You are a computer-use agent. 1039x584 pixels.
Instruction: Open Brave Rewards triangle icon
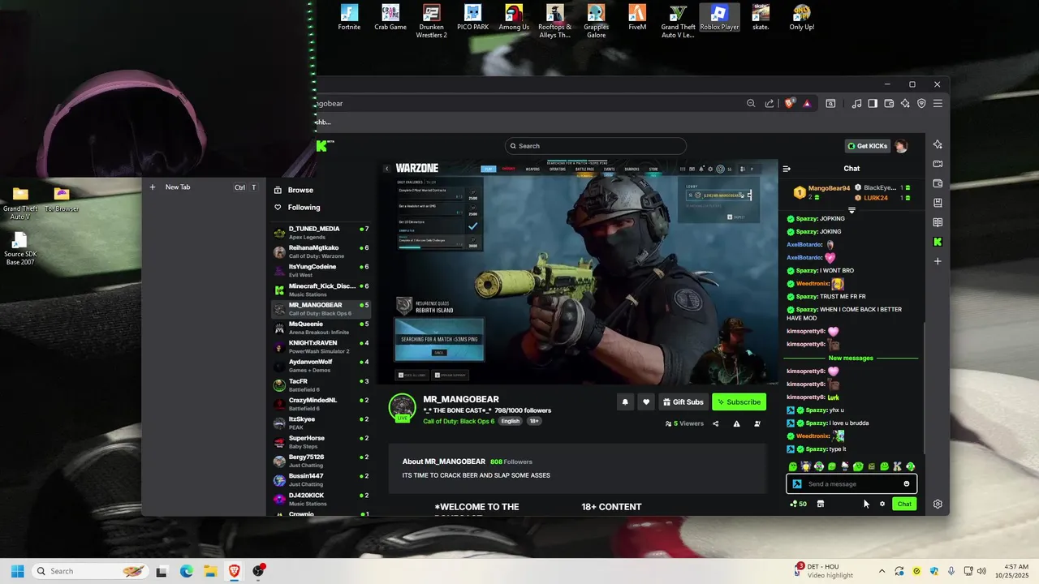pos(807,104)
